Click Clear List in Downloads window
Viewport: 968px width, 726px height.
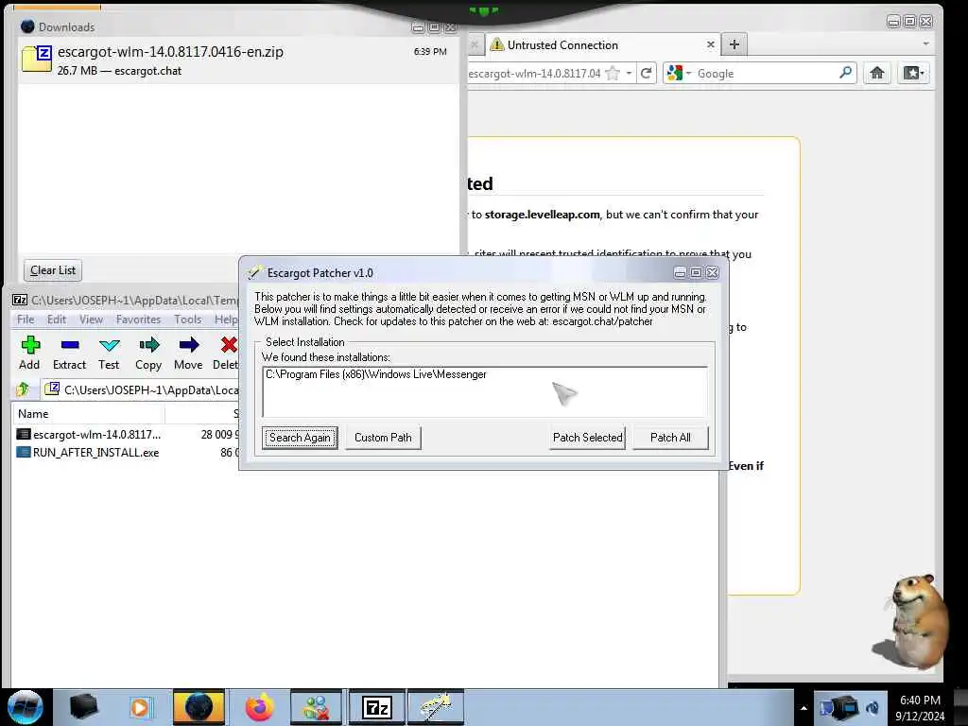pyautogui.click(x=53, y=270)
